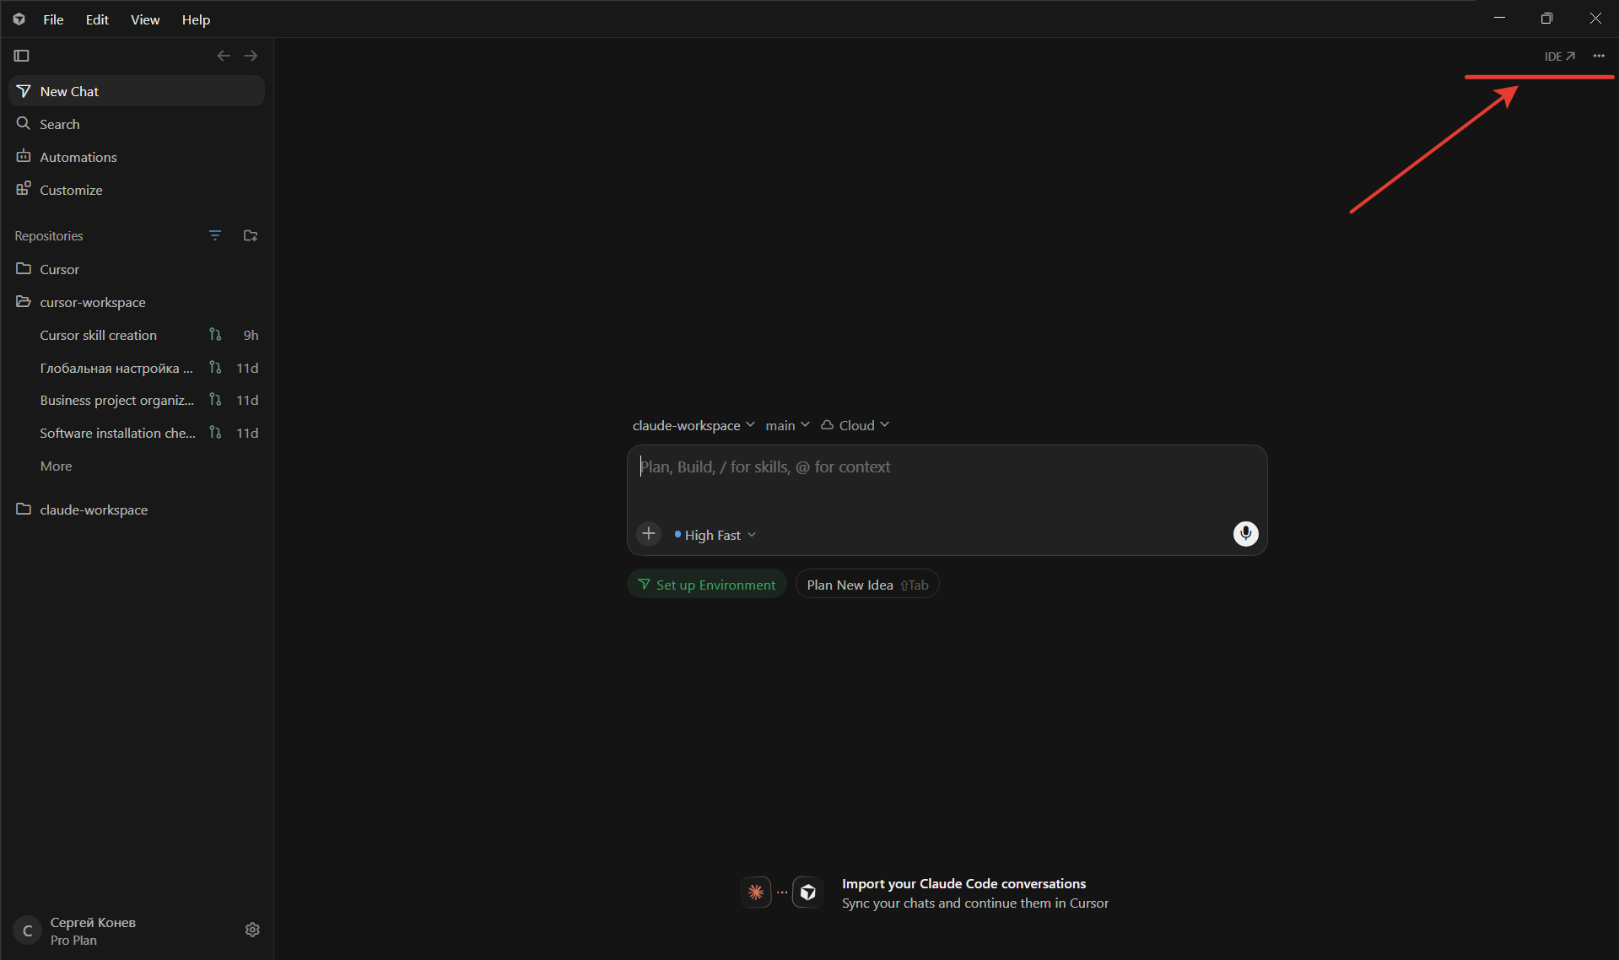Screen dimensions: 1619x960
Task: Open the main branch dropdown
Action: (x=787, y=425)
